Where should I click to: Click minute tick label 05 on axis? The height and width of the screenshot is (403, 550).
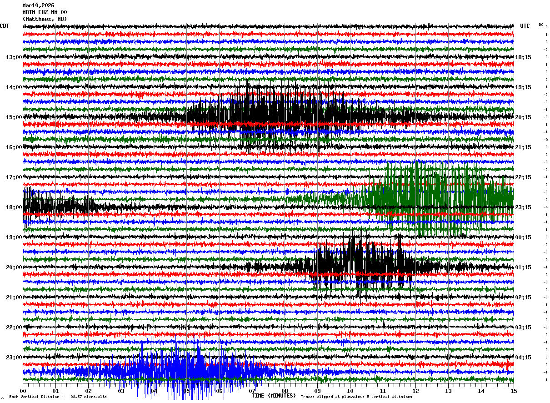(187, 391)
